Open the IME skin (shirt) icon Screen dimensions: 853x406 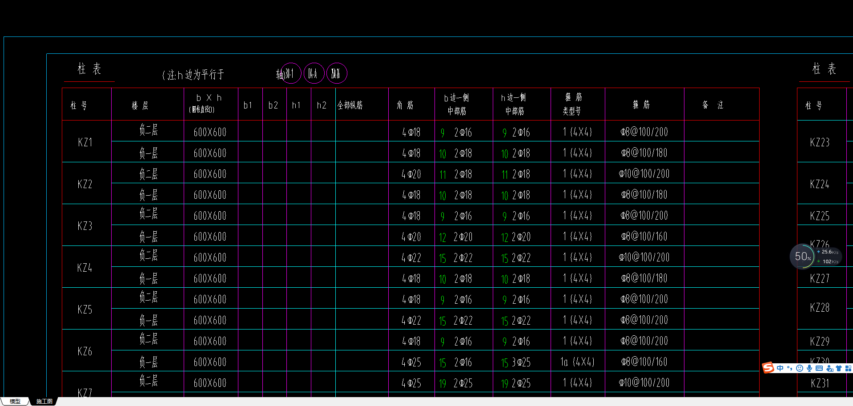click(x=839, y=368)
